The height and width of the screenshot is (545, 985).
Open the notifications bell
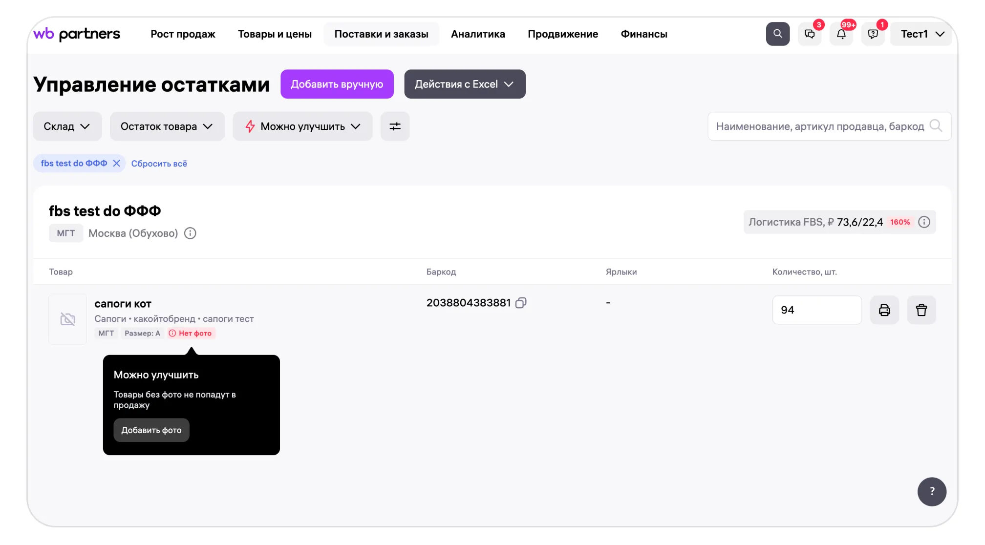tap(841, 34)
